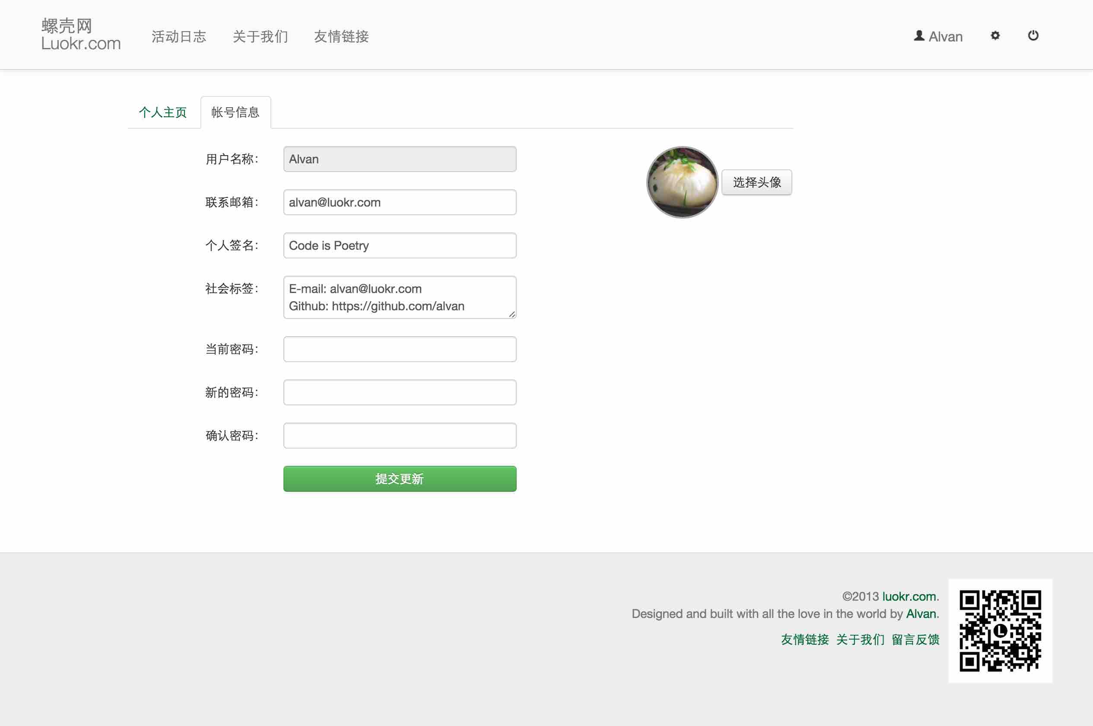Click the QR code in the footer

tap(1000, 630)
